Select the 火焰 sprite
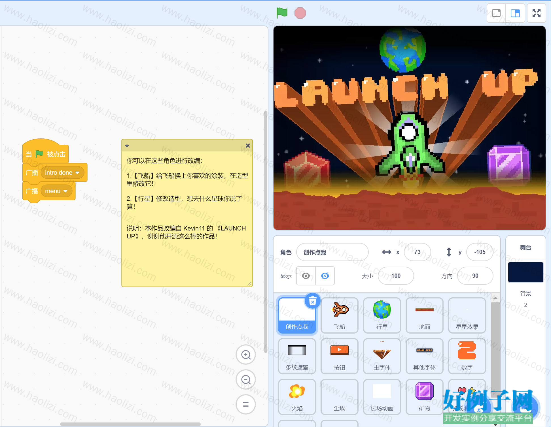The height and width of the screenshot is (427, 551). coord(297,397)
